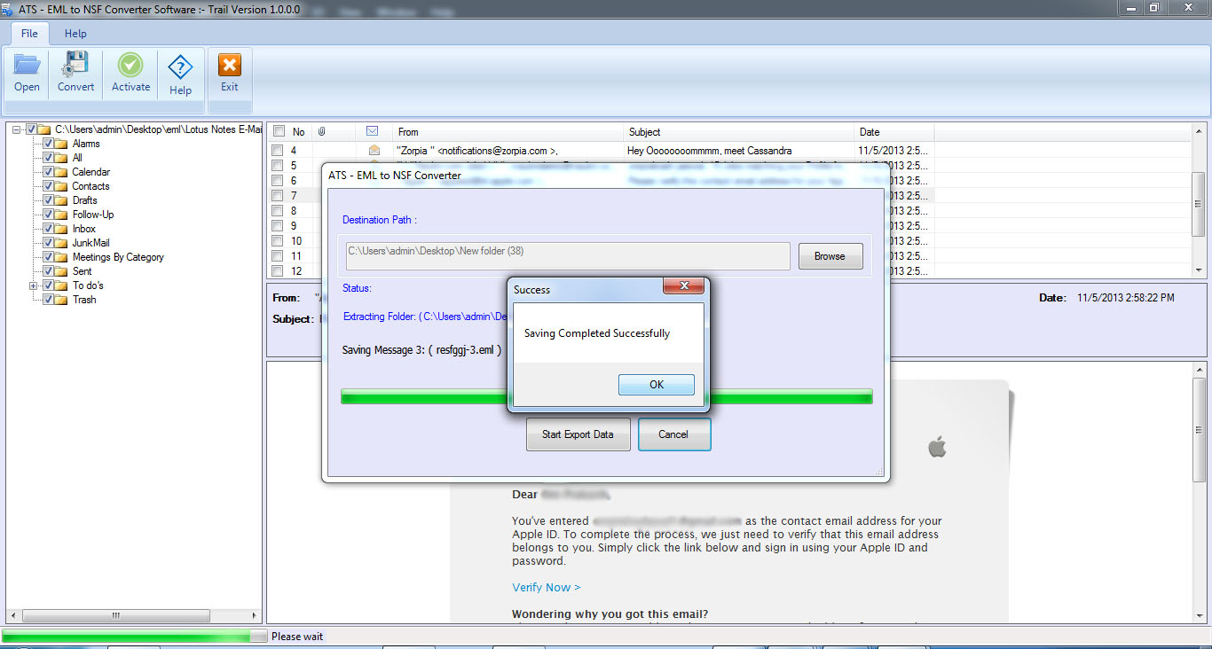Image resolution: width=1212 pixels, height=649 pixels.
Task: Toggle the select-all checkbox in list header
Action: 279,131
